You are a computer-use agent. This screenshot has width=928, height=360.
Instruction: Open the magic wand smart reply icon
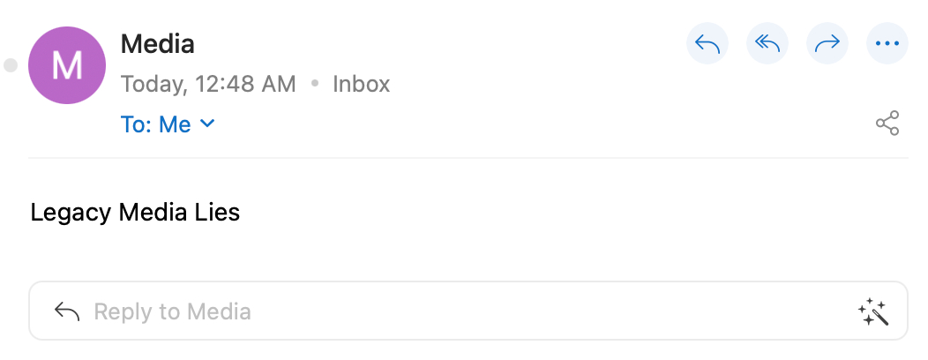(x=872, y=311)
